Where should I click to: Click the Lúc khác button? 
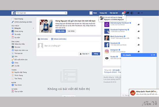[71, 31]
